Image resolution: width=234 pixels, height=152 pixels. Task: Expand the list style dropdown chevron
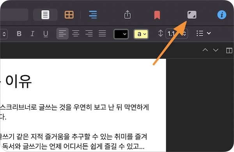pyautogui.click(x=209, y=33)
